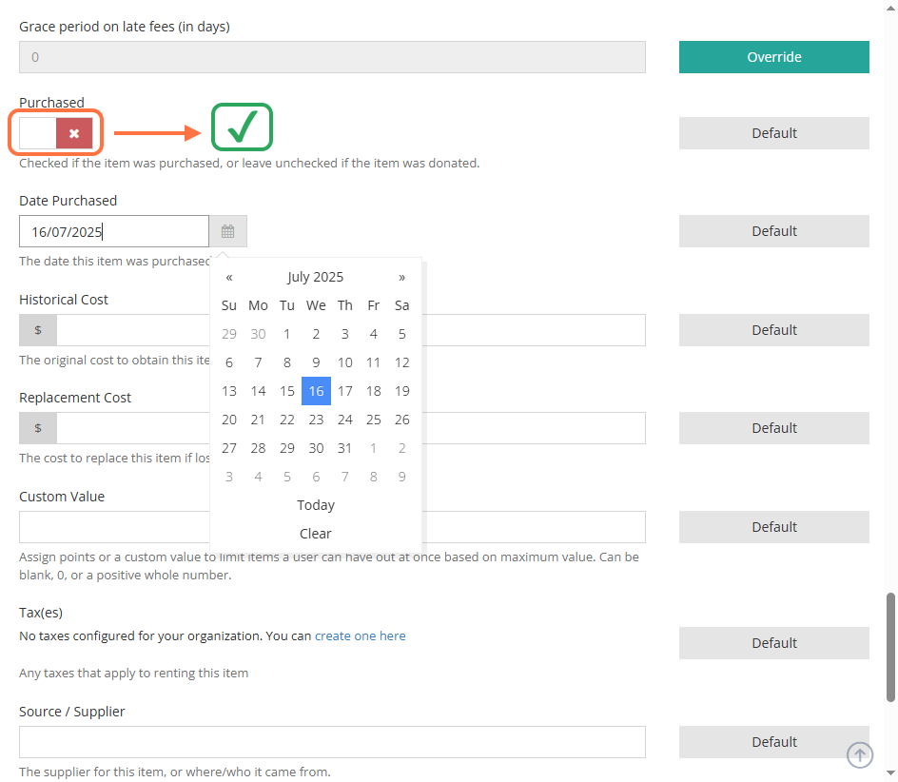Click the Default button for Replacement Cost

coord(773,428)
